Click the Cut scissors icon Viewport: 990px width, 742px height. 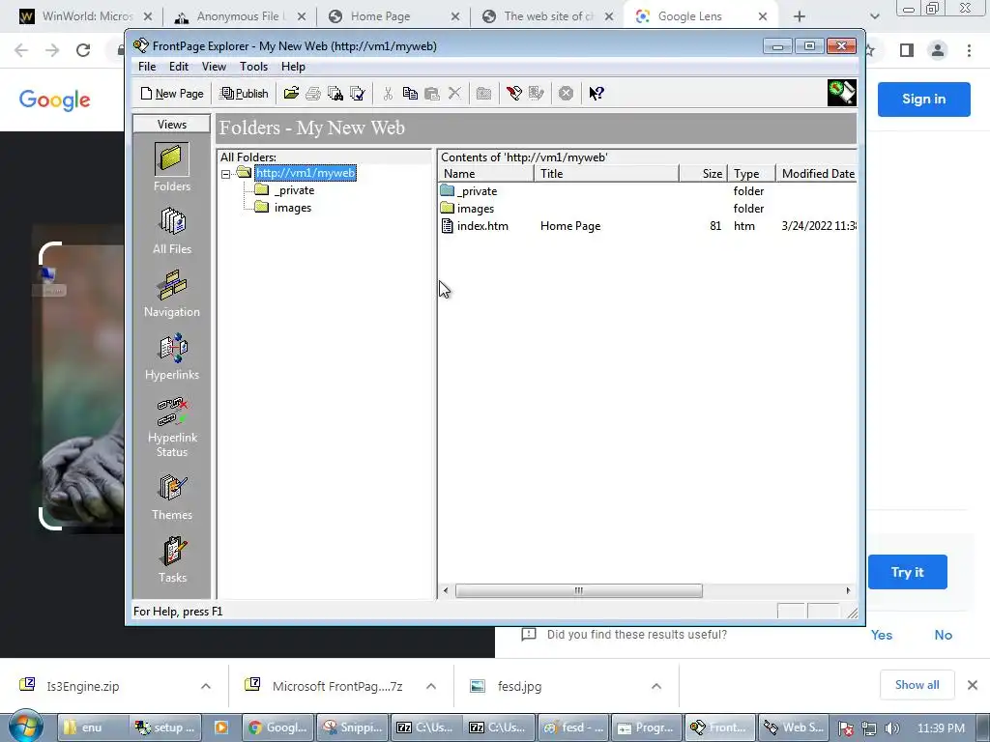pyautogui.click(x=388, y=94)
